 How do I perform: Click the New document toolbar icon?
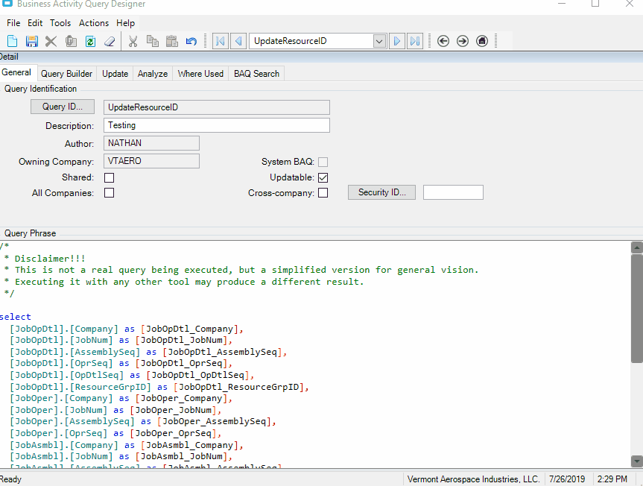[x=13, y=41]
